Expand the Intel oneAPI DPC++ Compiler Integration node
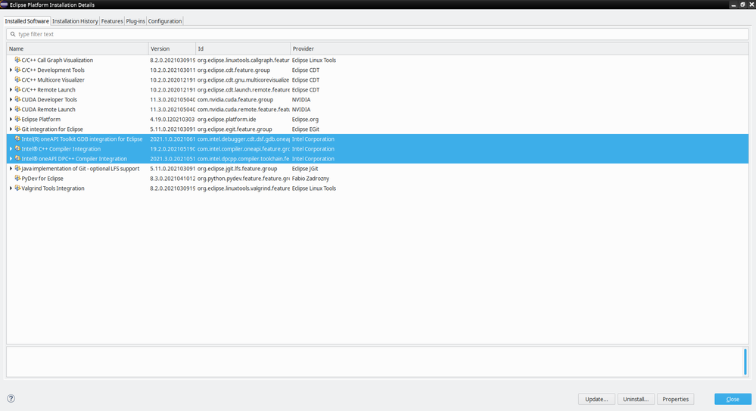 click(11, 159)
